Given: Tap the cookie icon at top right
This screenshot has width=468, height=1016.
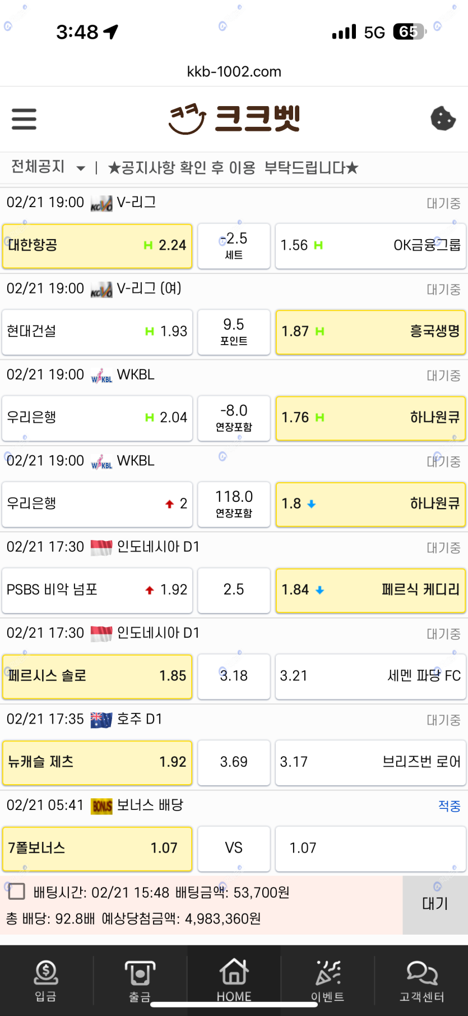Looking at the screenshot, I should (443, 118).
